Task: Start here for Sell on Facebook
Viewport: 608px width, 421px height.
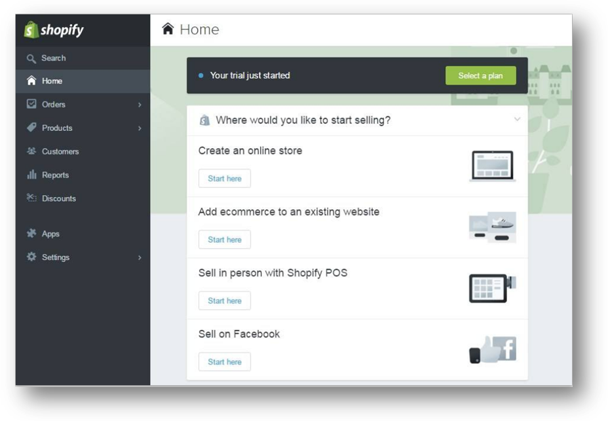Action: click(225, 361)
